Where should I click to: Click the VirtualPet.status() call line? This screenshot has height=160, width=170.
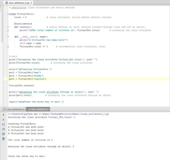coord(22,85)
